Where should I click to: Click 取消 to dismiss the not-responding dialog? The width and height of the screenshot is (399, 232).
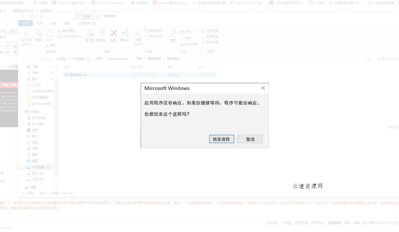tap(250, 139)
